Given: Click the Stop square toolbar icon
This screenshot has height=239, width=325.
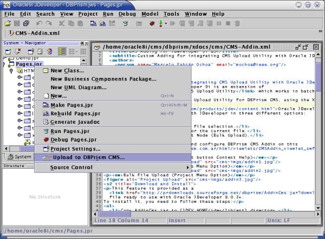Looking at the screenshot, I should [228, 23].
